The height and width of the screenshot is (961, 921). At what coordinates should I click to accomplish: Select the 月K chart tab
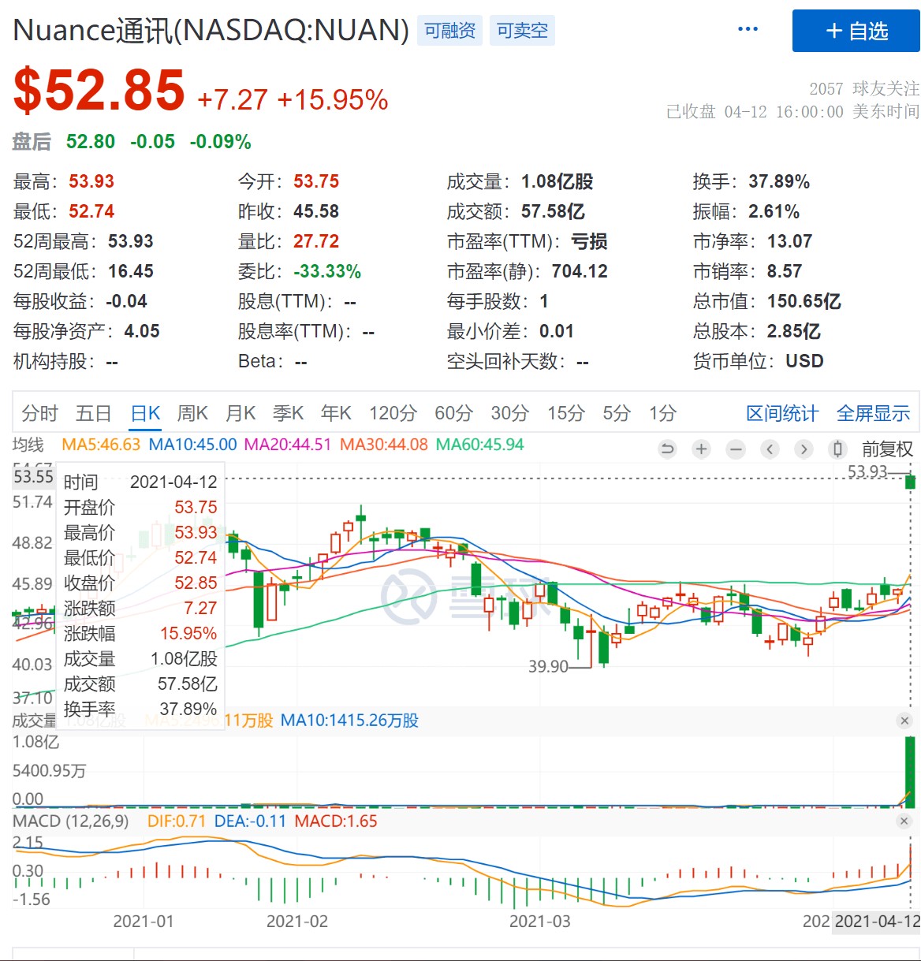pyautogui.click(x=241, y=413)
